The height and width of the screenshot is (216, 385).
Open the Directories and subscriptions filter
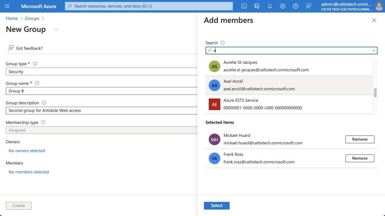coord(257,6)
